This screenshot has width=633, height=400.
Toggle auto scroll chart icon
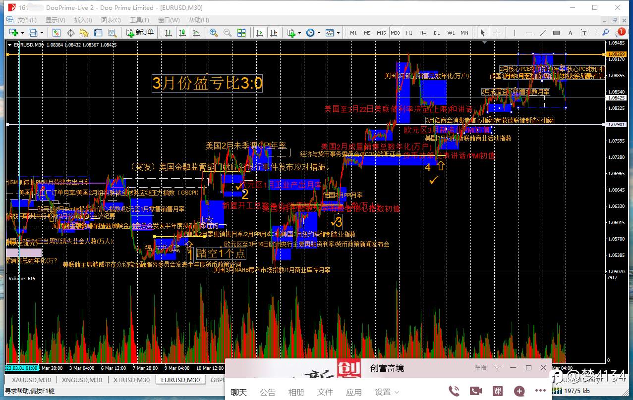(x=259, y=33)
